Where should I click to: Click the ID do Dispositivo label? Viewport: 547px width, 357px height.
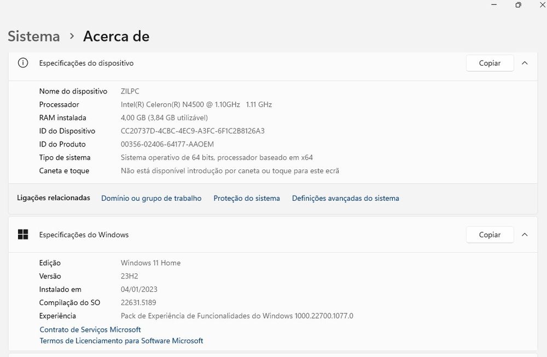pyautogui.click(x=67, y=131)
